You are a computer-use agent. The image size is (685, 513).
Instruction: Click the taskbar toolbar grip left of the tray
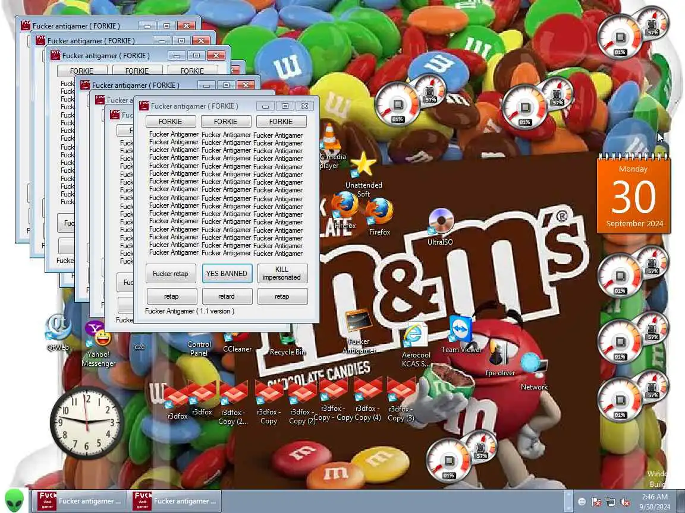[x=568, y=501]
